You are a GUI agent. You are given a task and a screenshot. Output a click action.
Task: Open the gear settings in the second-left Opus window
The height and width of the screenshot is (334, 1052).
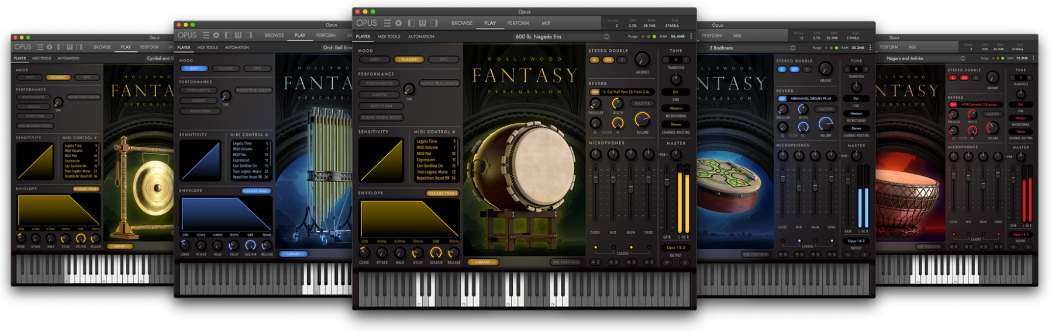click(x=216, y=36)
